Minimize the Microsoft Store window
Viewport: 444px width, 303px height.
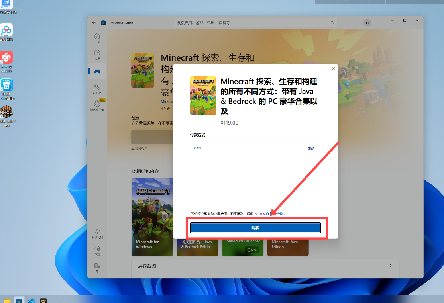point(392,20)
